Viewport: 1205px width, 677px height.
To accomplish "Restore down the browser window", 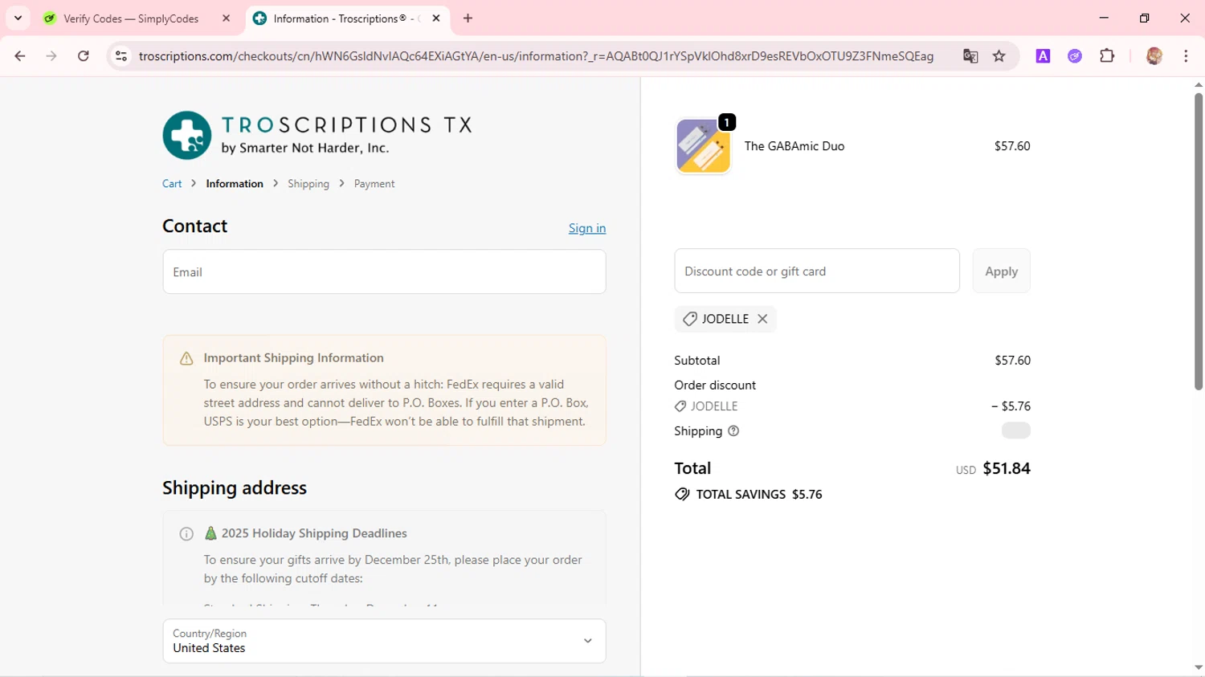I will coord(1144,18).
